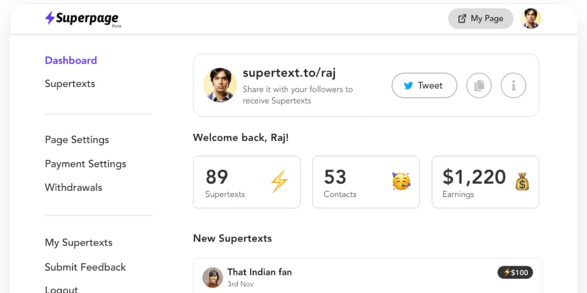Click the profile photo beside supertext.to/raj
Screen dimensions: 587x293
(220, 85)
